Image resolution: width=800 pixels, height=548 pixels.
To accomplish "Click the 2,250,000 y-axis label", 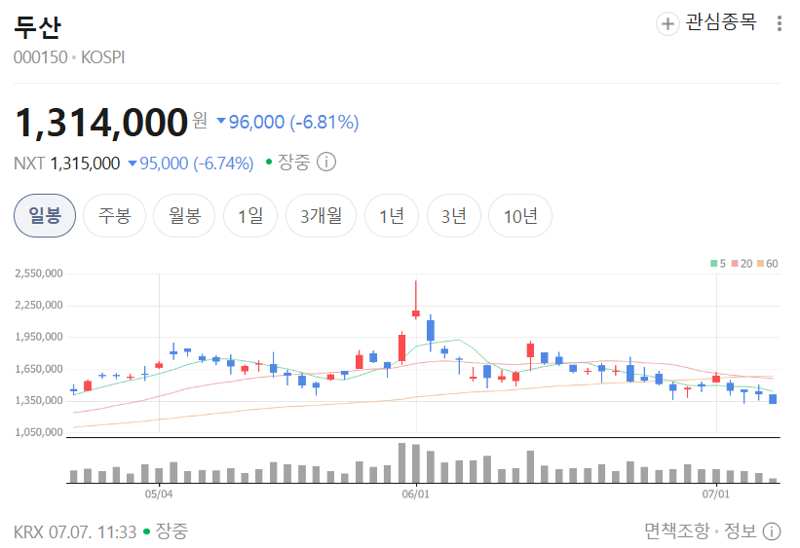I will [x=39, y=305].
